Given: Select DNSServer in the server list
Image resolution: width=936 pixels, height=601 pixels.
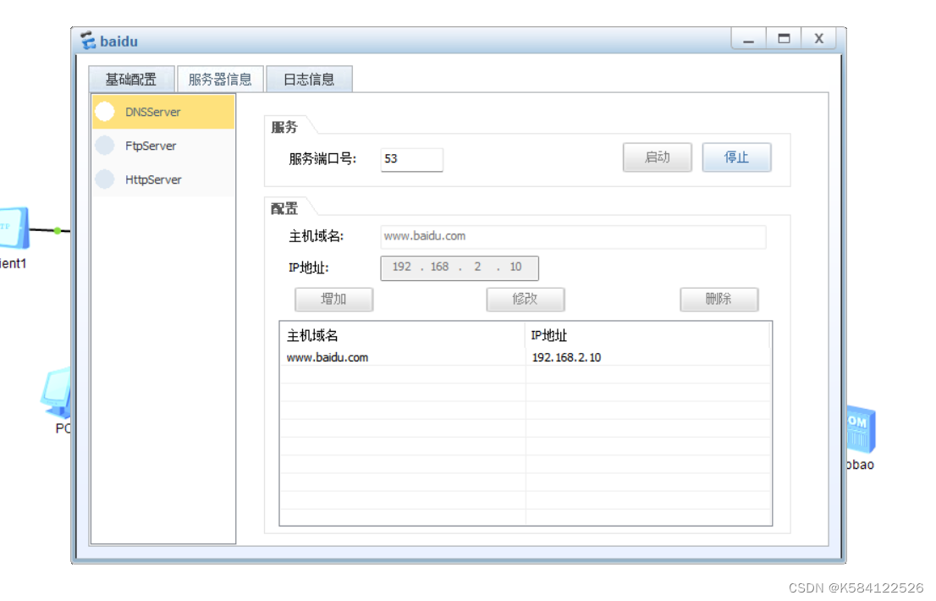Looking at the screenshot, I should point(163,112).
